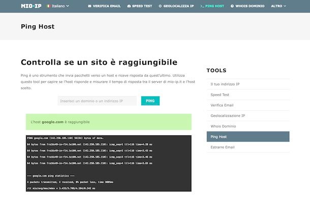Click the terminal prompt icon beside Ping Host

pyautogui.click(x=202, y=6)
